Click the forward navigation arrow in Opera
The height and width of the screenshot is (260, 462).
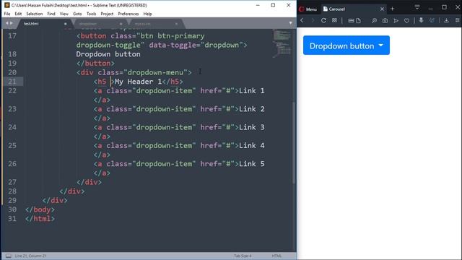tap(313, 20)
